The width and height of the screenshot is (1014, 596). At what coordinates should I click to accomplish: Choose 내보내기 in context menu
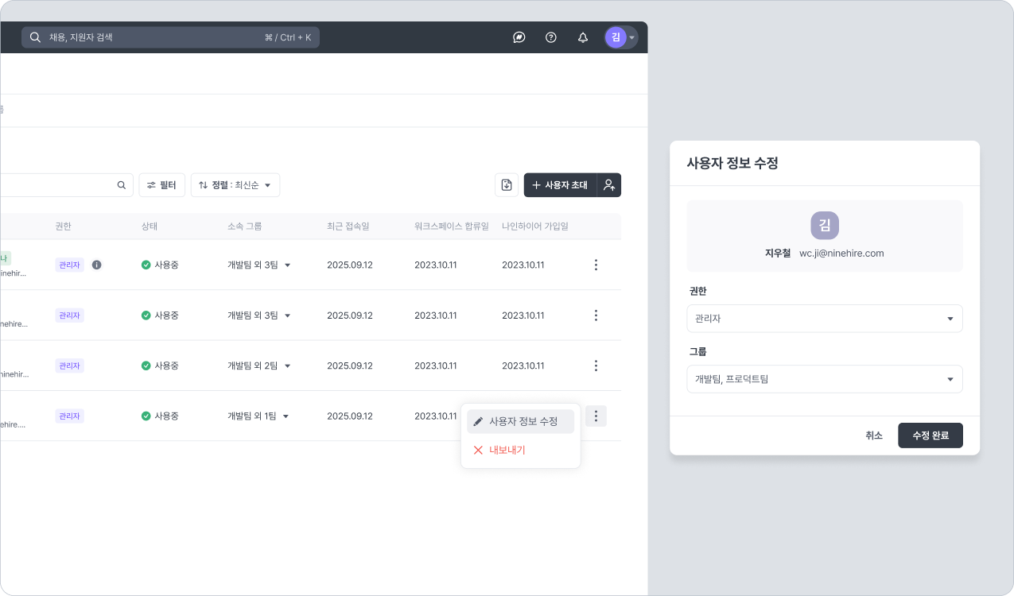[520, 450]
